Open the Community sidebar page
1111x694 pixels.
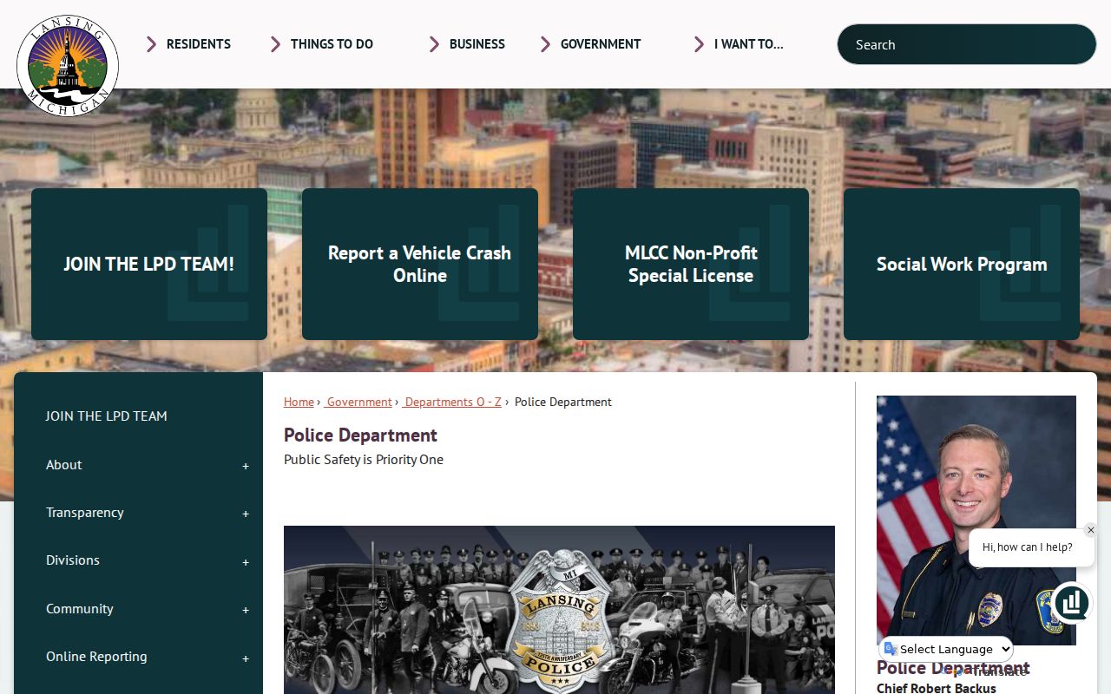(x=80, y=609)
